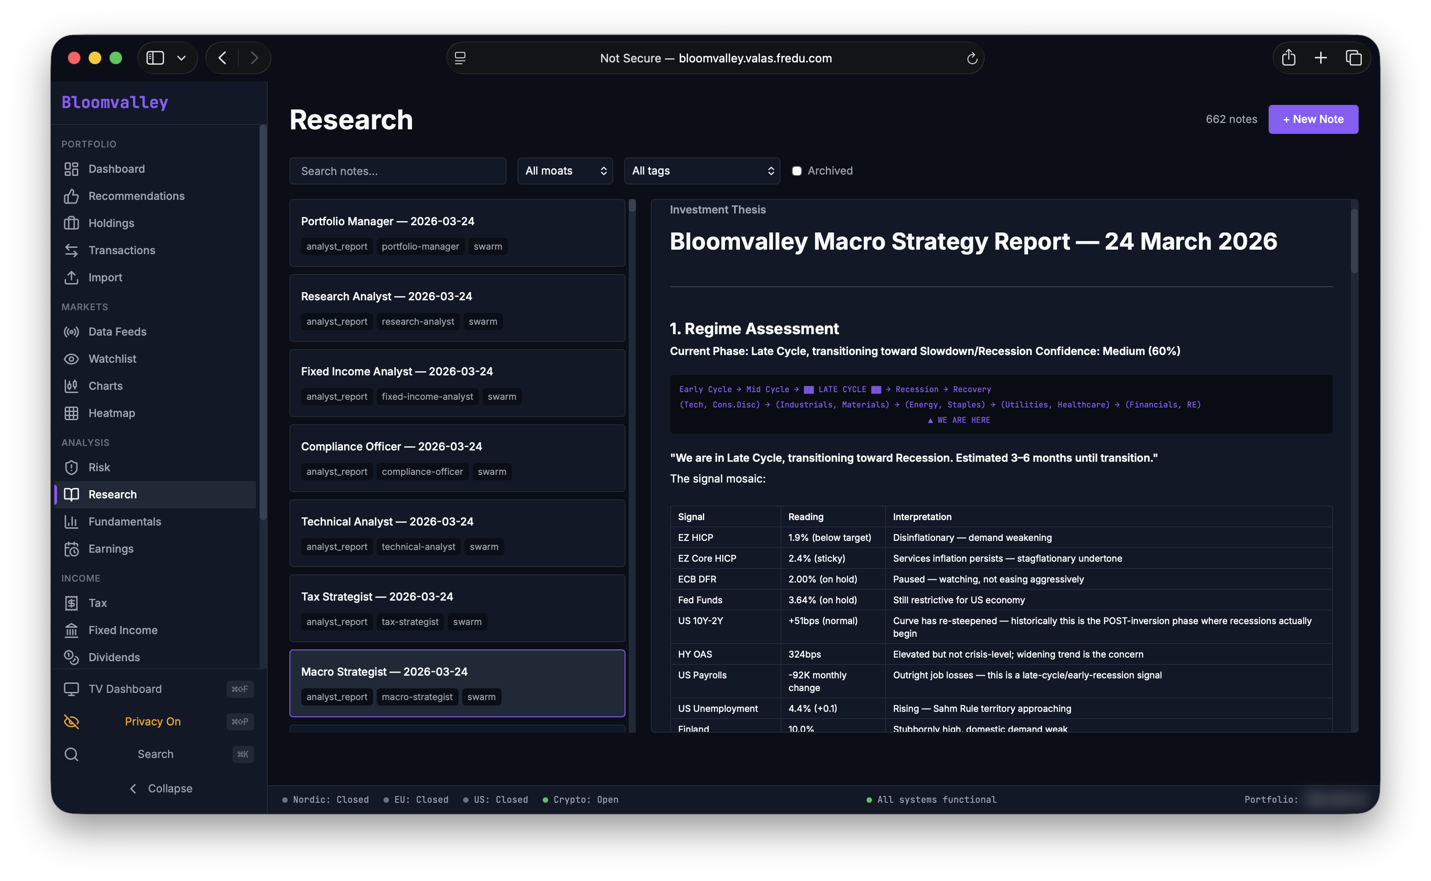Click the Watchlist eye icon
Viewport: 1431px width, 881px height.
pyautogui.click(x=71, y=359)
